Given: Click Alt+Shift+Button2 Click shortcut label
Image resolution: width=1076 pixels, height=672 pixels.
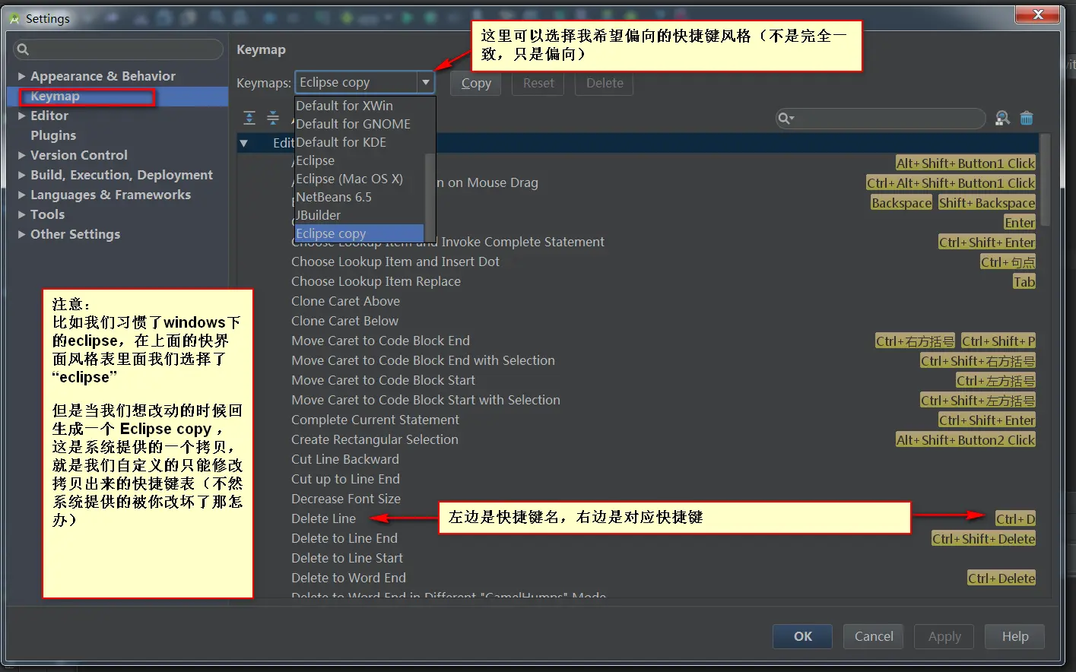Looking at the screenshot, I should point(966,439).
